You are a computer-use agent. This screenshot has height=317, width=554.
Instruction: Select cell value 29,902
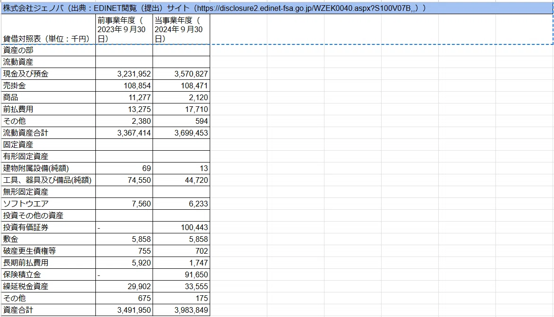[124, 287]
